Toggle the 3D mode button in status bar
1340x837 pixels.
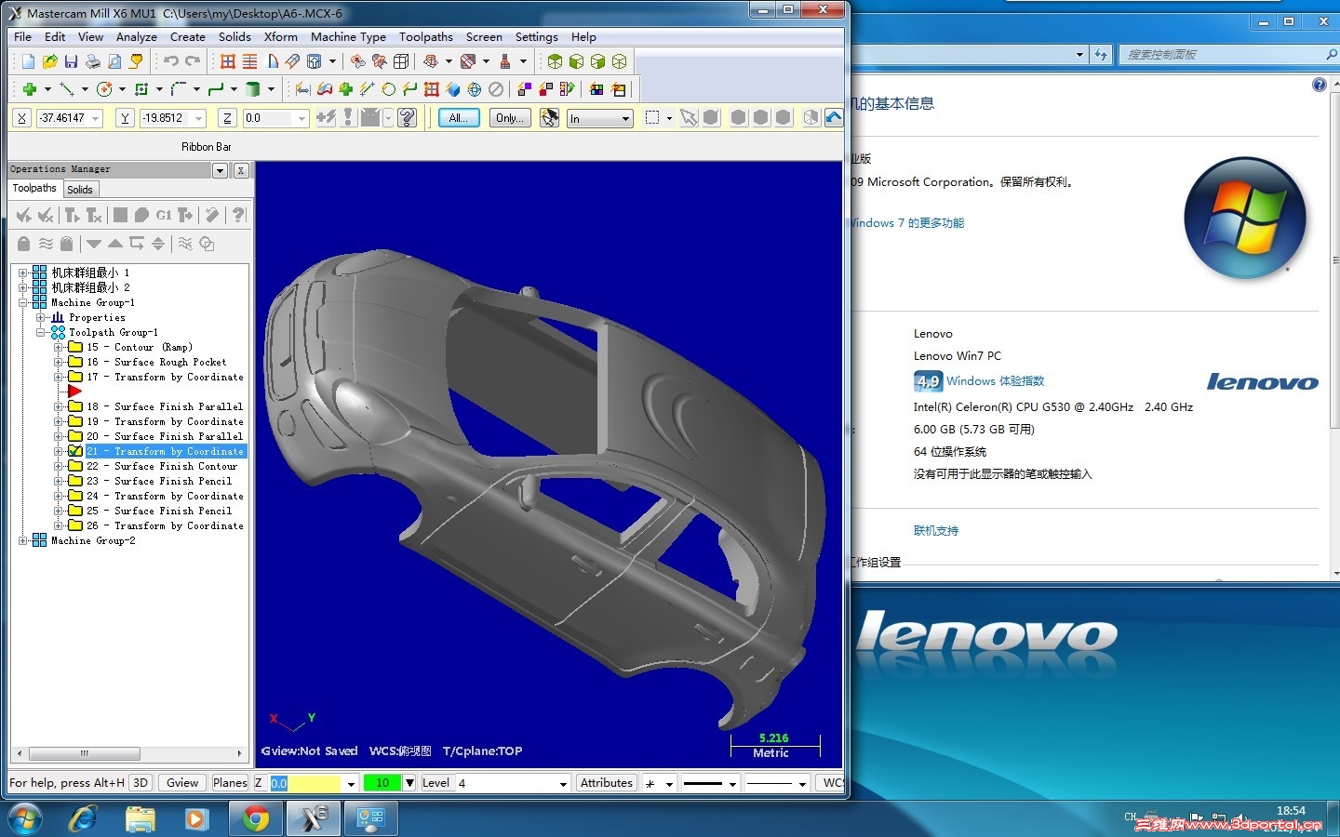(x=141, y=783)
